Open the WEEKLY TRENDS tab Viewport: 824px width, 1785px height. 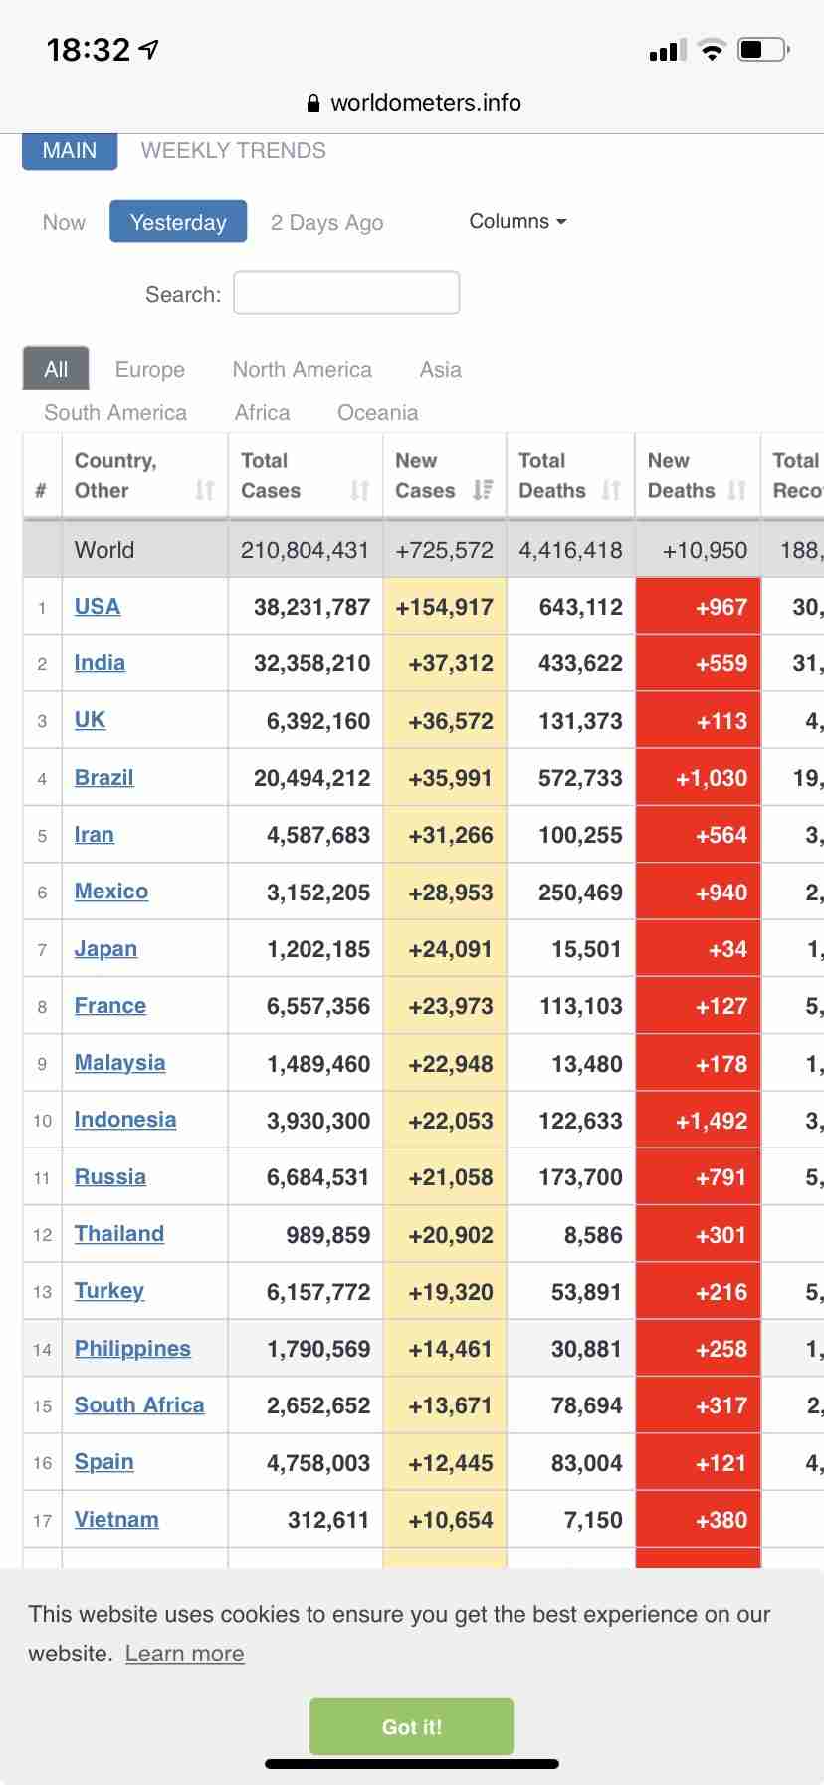point(234,150)
